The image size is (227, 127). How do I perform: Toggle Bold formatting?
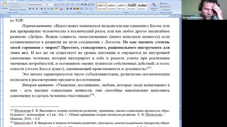[x=30, y=9]
